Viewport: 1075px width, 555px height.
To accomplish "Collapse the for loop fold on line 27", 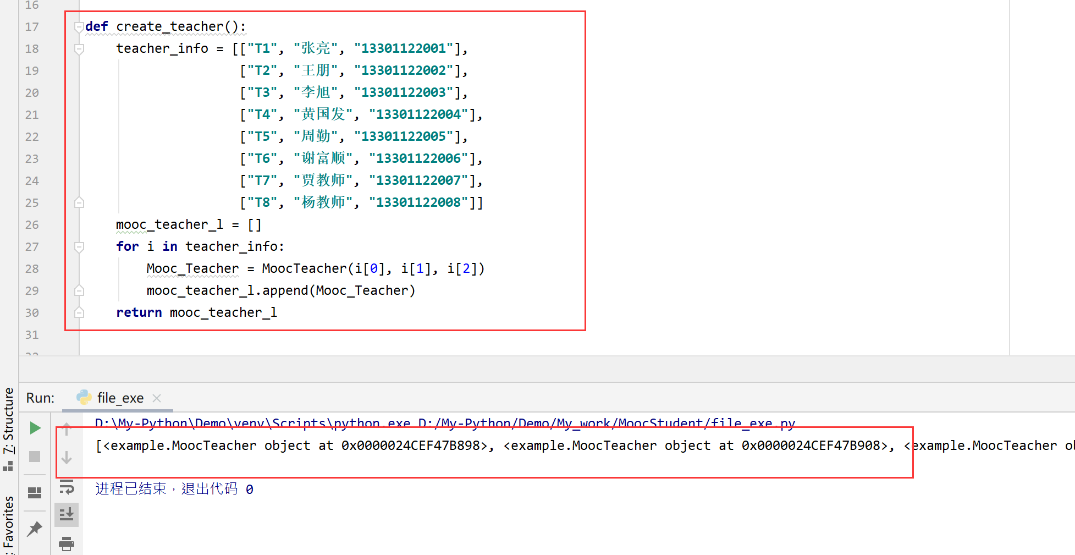I will 79,246.
